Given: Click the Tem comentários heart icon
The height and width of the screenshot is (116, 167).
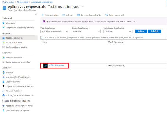Looking at the screenshot, I should coord(107,15).
